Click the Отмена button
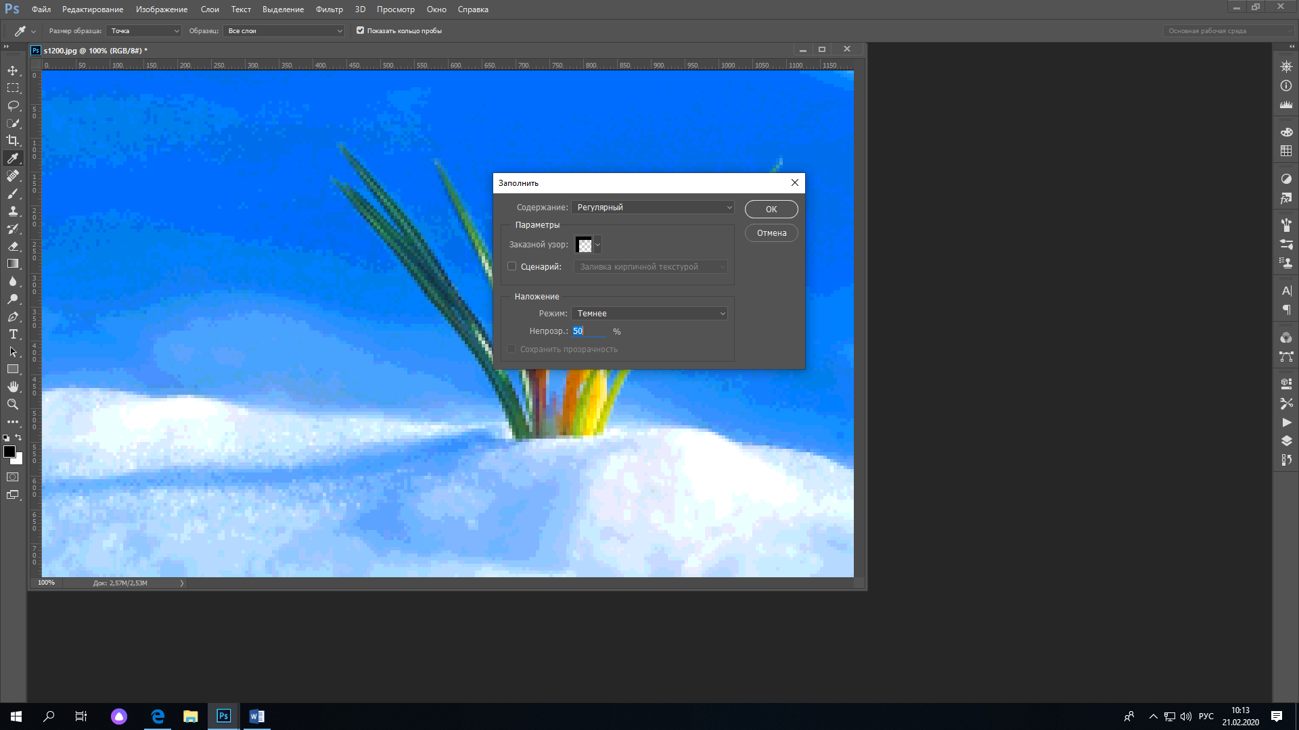 771,233
